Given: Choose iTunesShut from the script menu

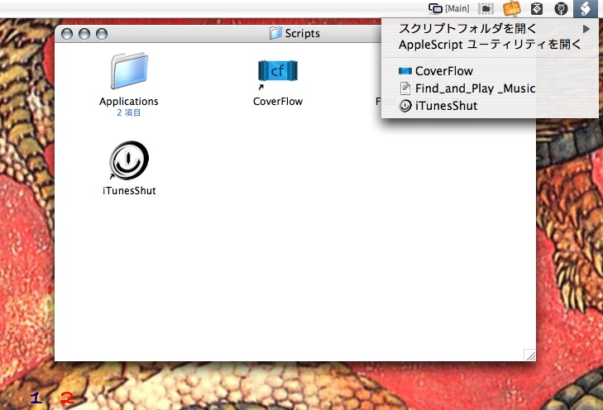Looking at the screenshot, I should (490, 106).
